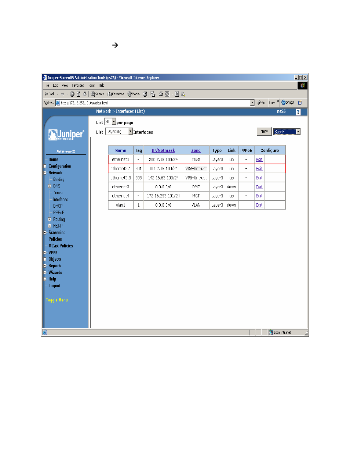Open the Tools menu

pyautogui.click(x=91, y=85)
